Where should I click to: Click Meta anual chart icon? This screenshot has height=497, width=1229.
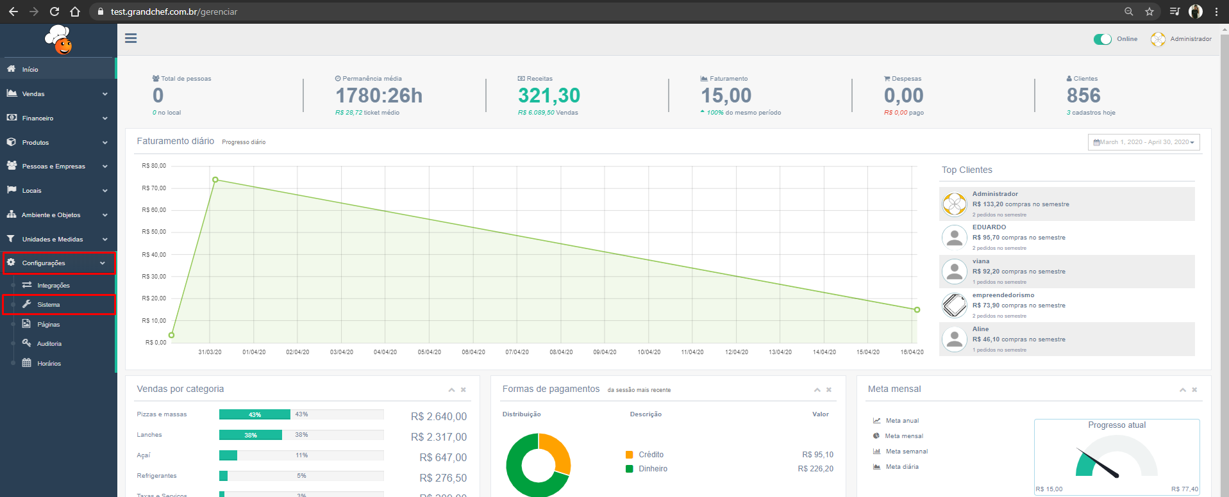(x=876, y=421)
